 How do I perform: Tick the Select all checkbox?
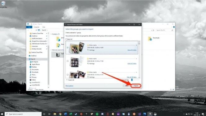coord(66,39)
